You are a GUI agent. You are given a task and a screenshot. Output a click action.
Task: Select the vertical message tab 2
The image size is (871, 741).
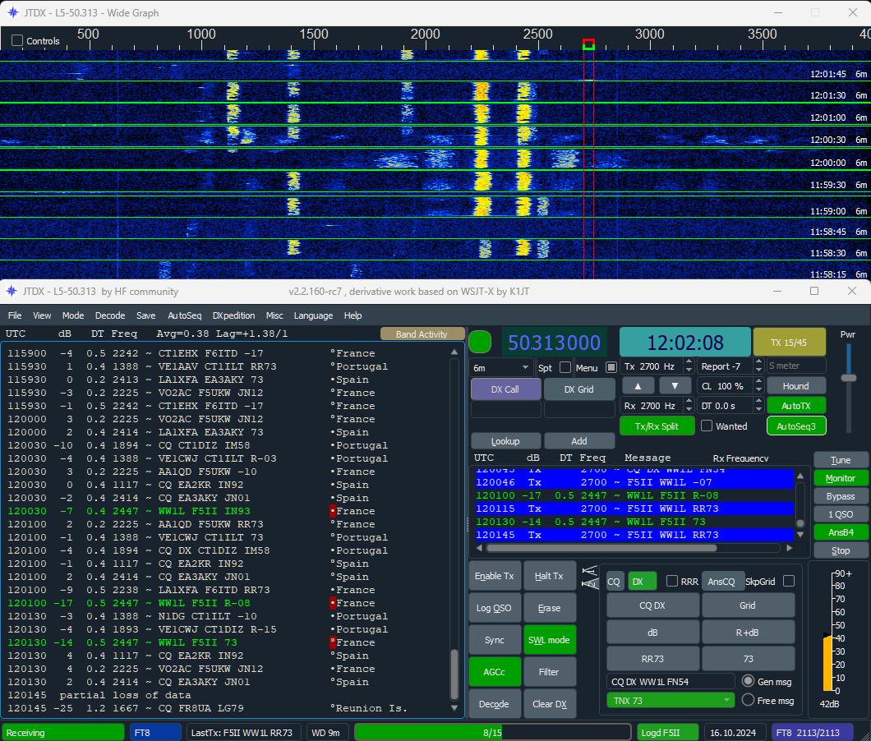point(589,582)
